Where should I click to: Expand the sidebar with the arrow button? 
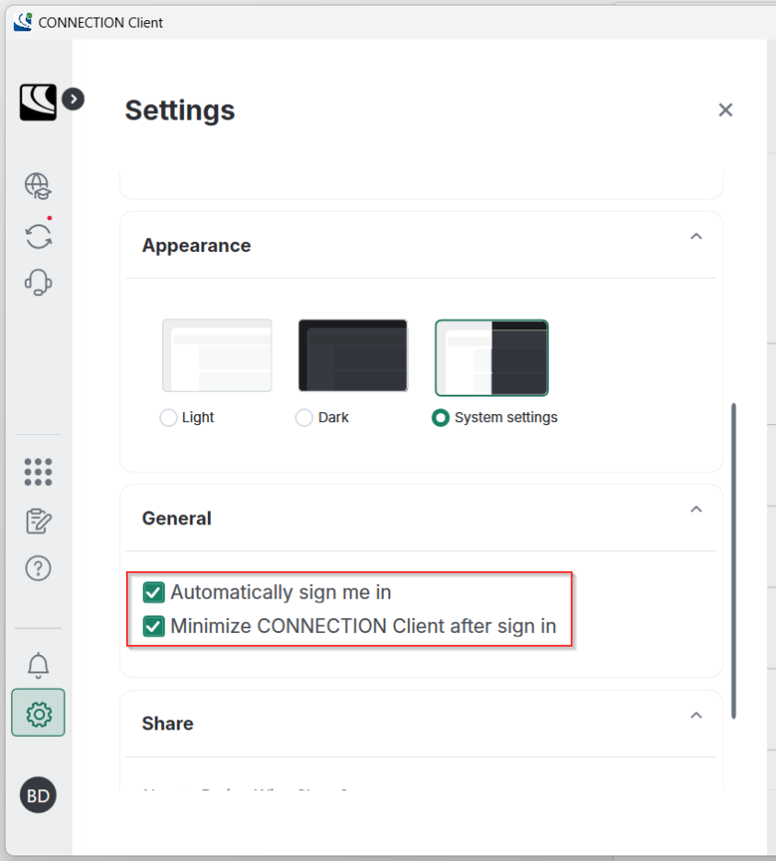[73, 99]
